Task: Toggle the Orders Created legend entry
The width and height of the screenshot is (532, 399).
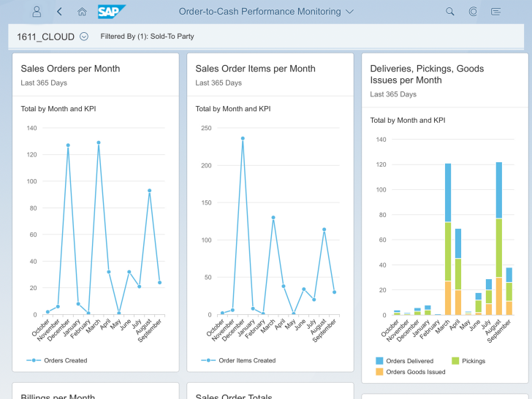Action: 57,360
